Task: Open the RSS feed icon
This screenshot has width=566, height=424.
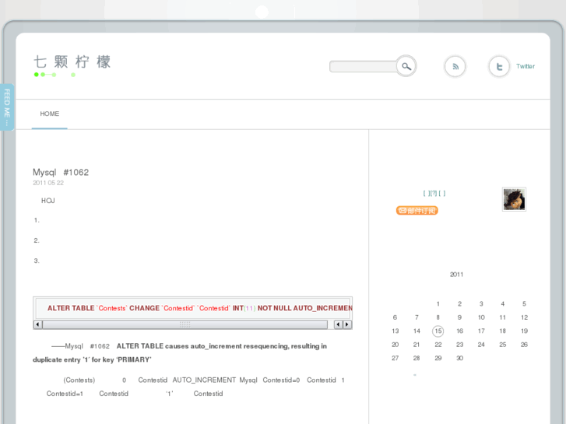Action: (455, 66)
